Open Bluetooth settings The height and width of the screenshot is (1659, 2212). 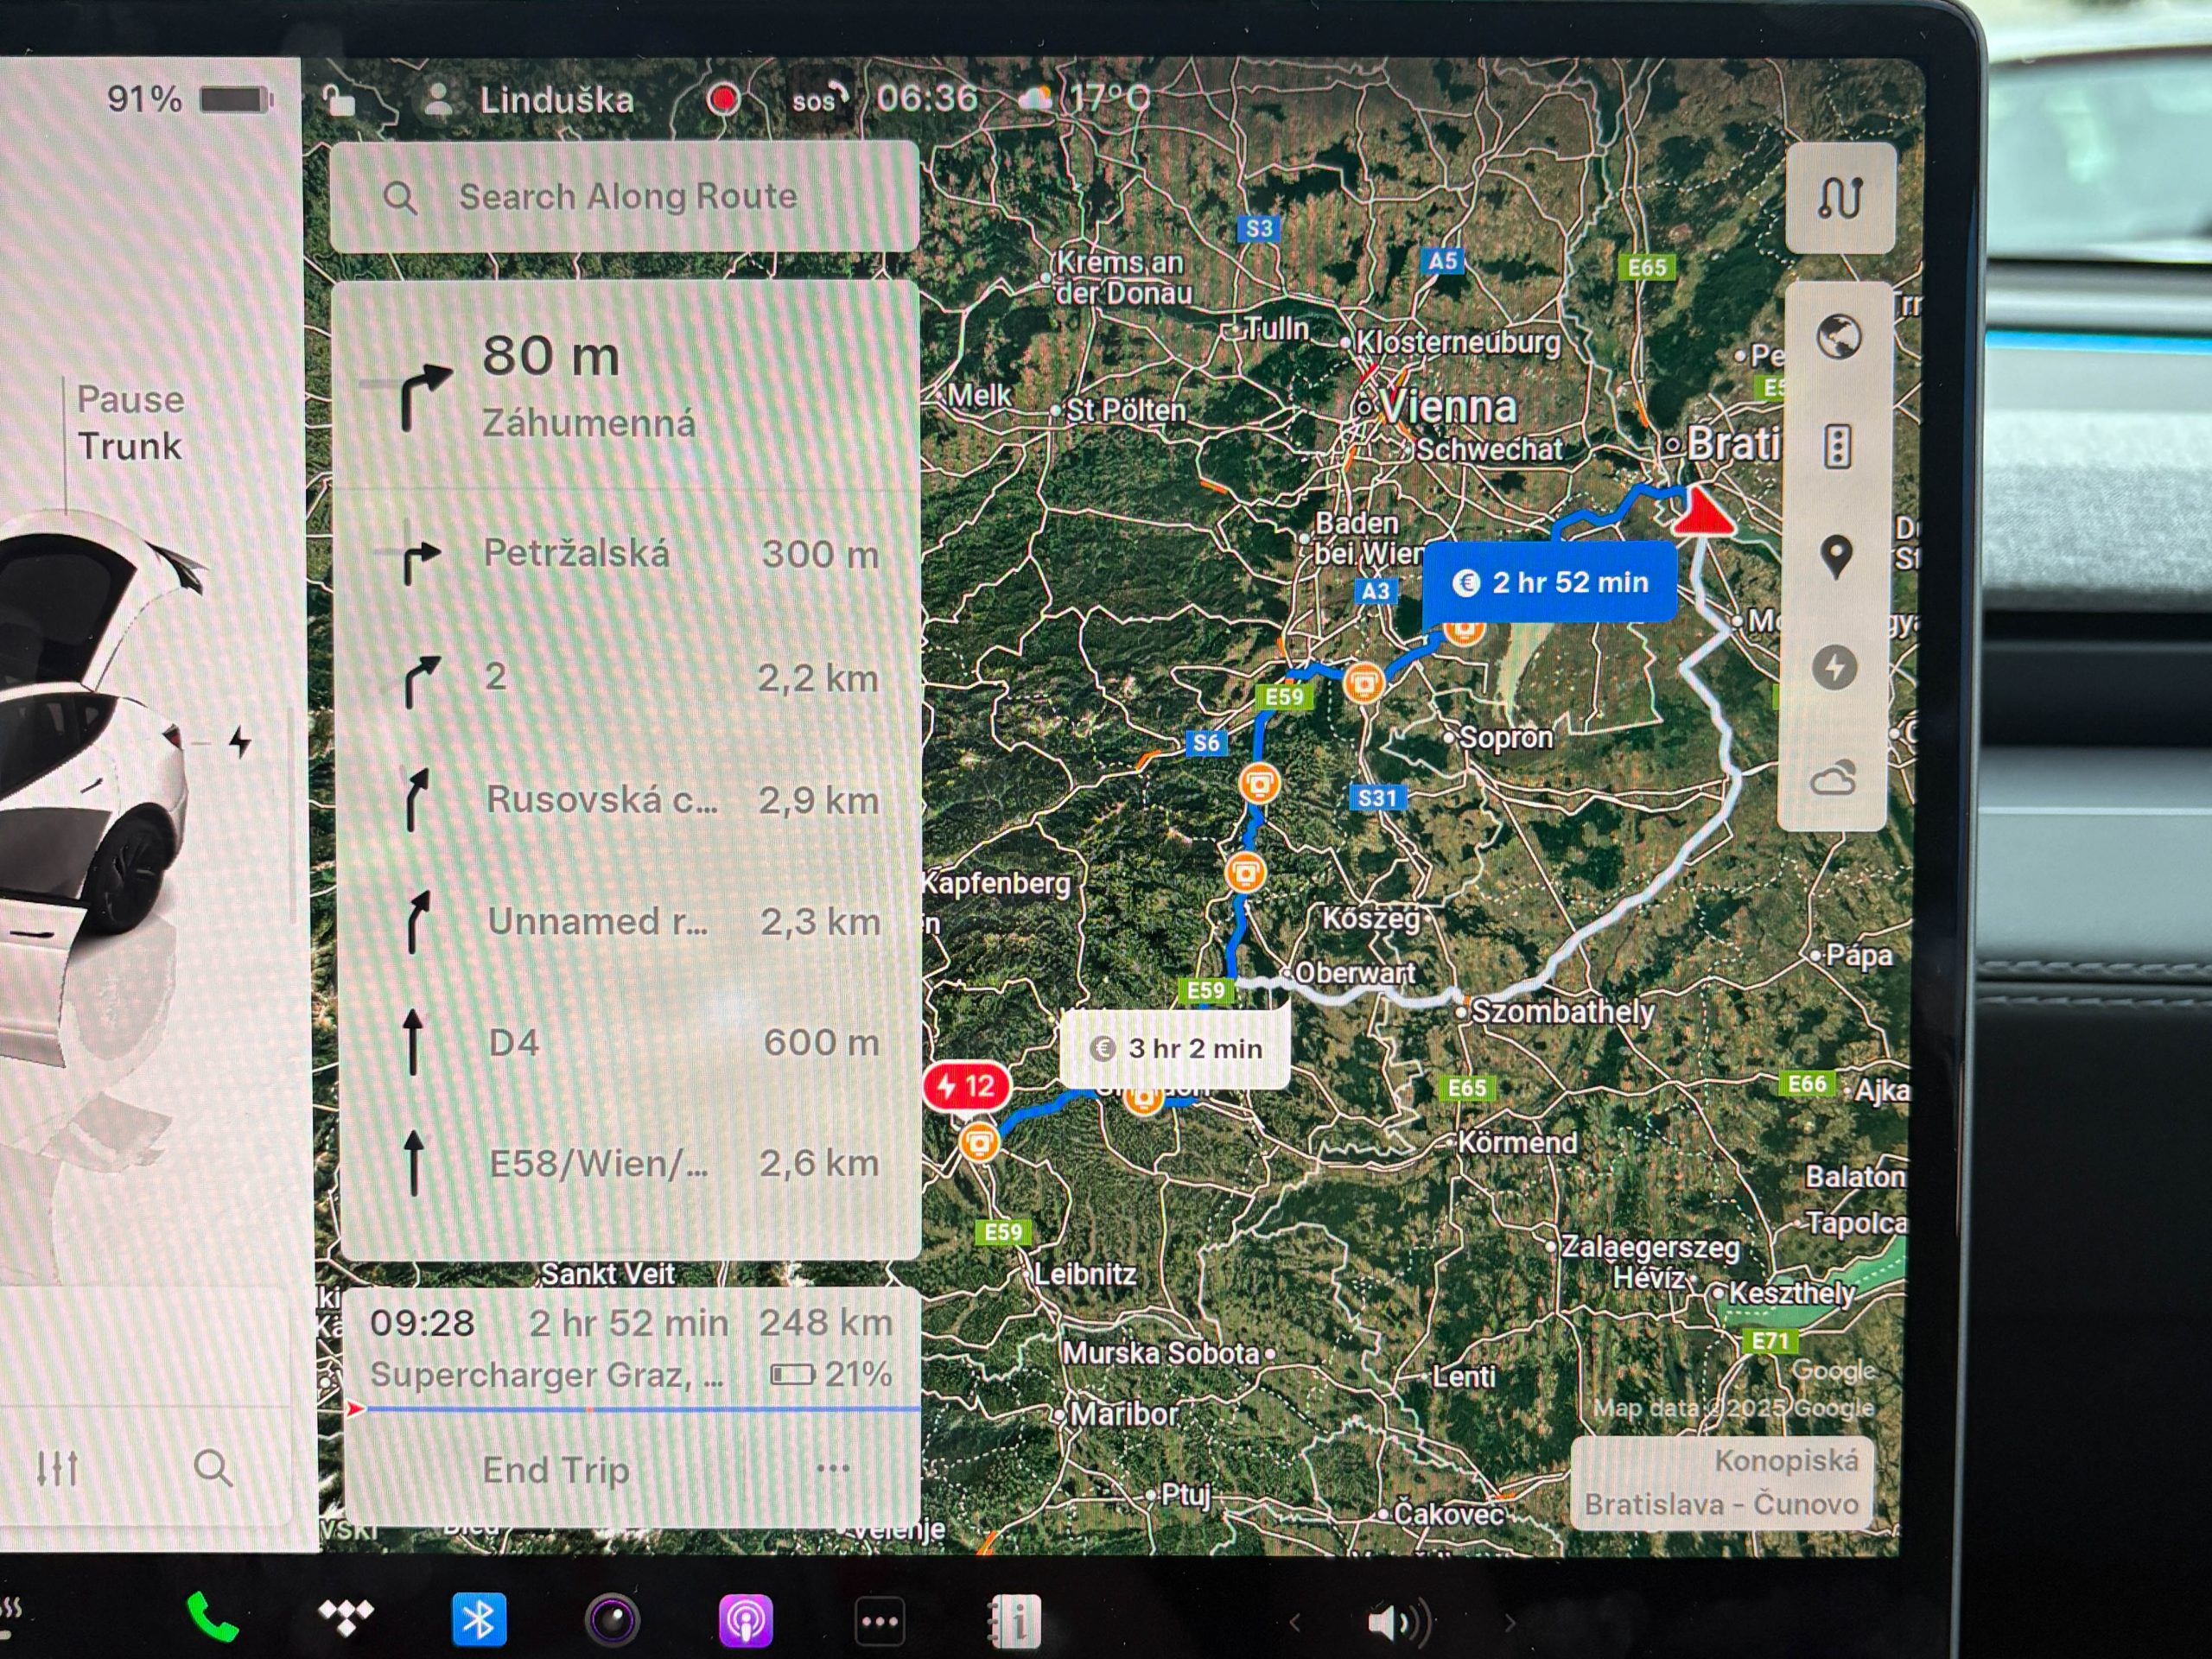point(479,1619)
